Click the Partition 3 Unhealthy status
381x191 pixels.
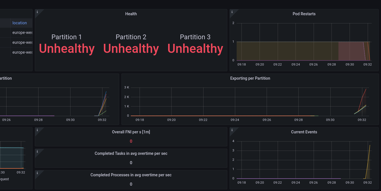(195, 49)
